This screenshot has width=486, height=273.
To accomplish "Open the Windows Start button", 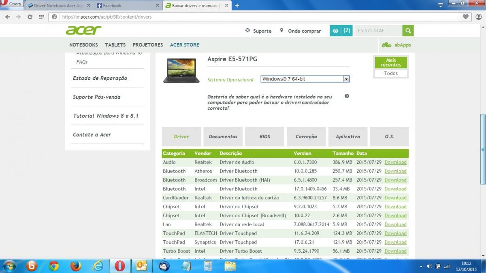I will click(x=9, y=266).
